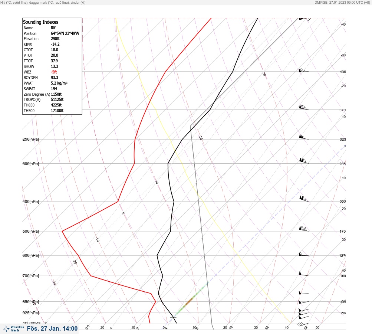Click the -10 label on bottom temperature axis

coord(132,328)
